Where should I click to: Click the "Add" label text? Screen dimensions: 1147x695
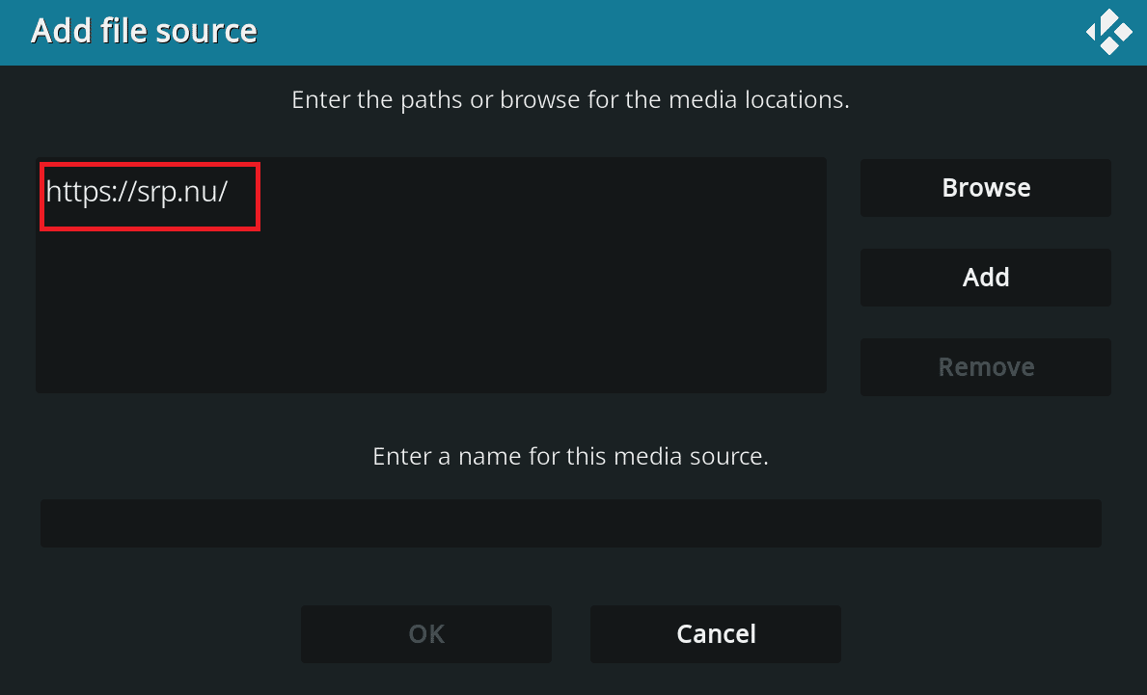tap(986, 278)
